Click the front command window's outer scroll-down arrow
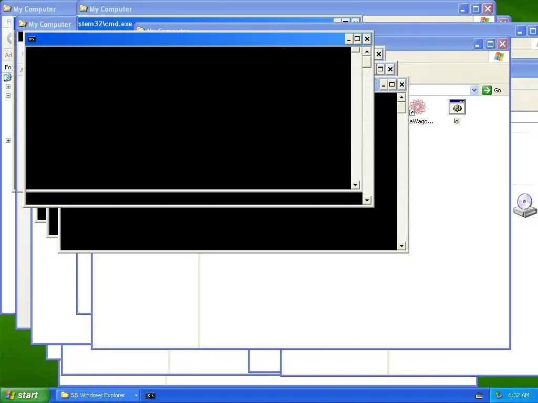The image size is (538, 403). click(x=367, y=200)
